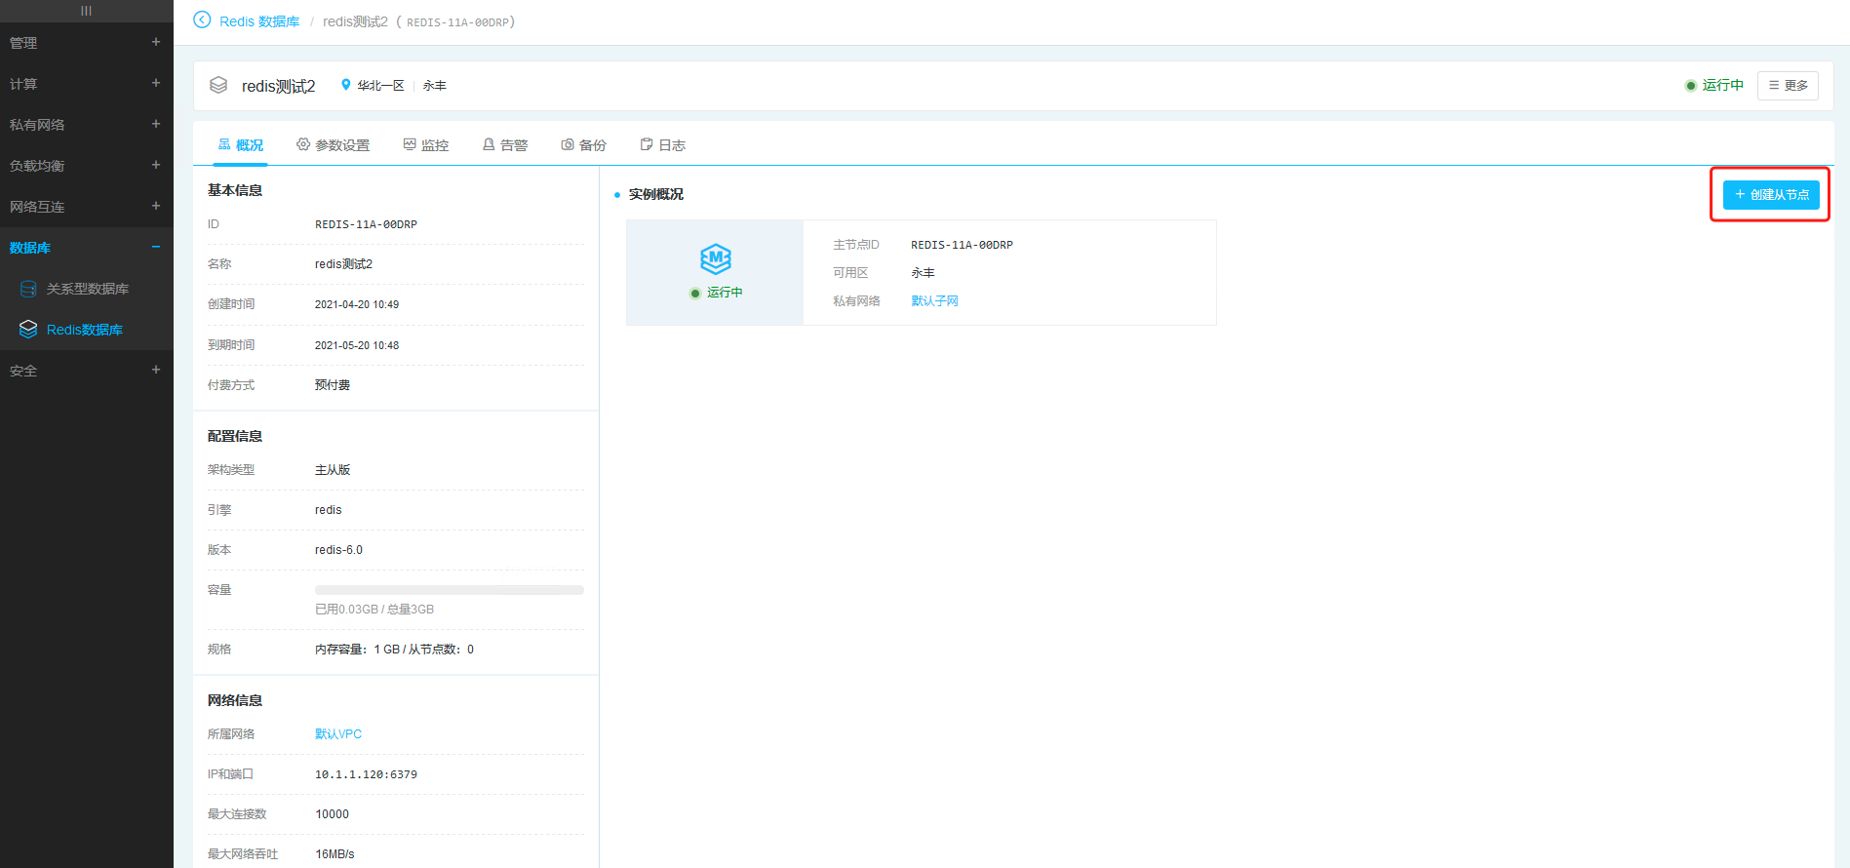Click the 华北一区 region label
This screenshot has width=1850, height=868.
tap(380, 86)
